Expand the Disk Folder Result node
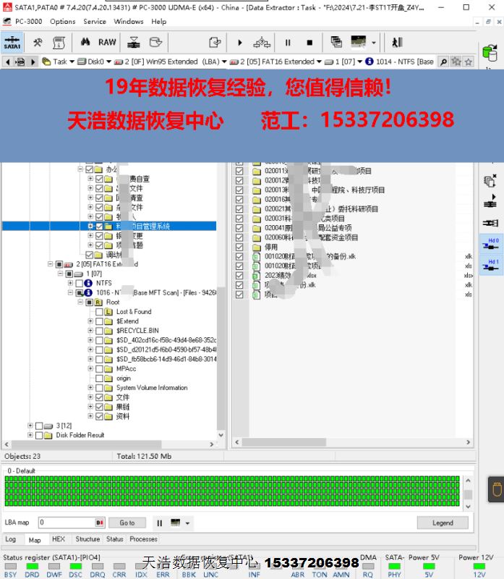This screenshot has width=504, height=579. tap(30, 435)
